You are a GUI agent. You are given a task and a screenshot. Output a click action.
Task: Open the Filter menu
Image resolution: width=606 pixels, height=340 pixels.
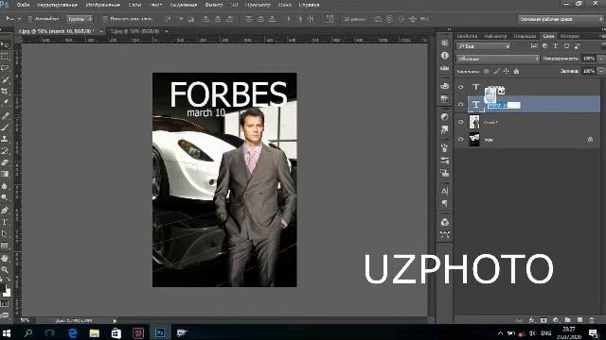pos(214,5)
